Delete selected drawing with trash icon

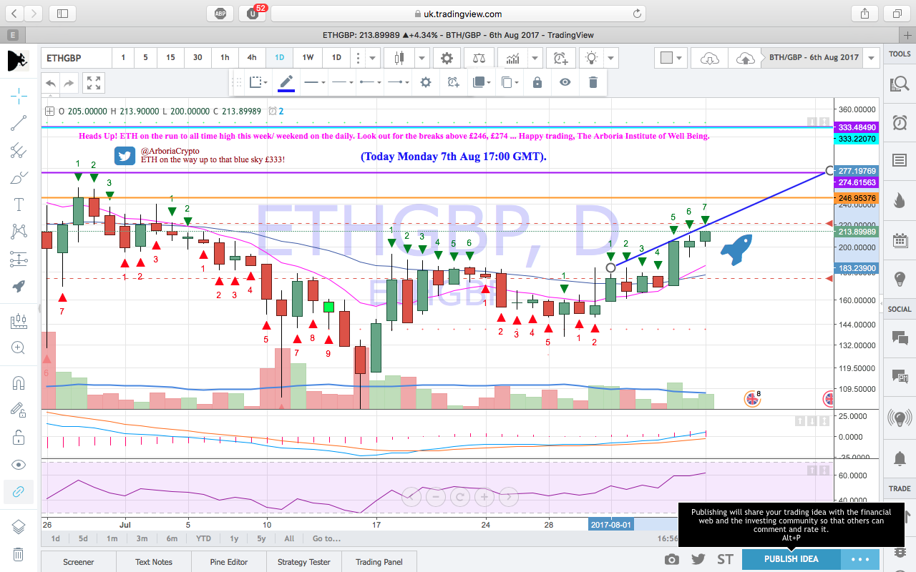(593, 82)
